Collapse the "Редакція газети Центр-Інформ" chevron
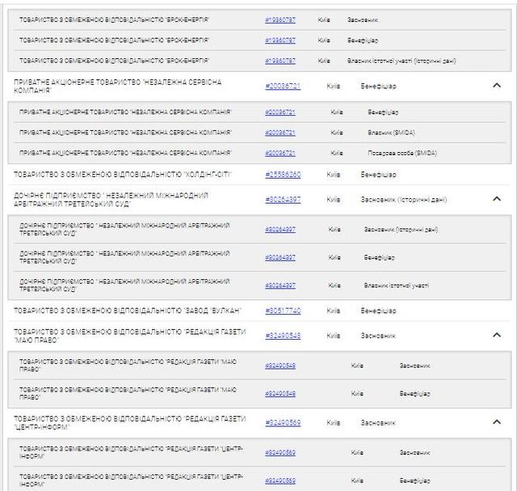This screenshot has width=517, height=491. (x=496, y=422)
